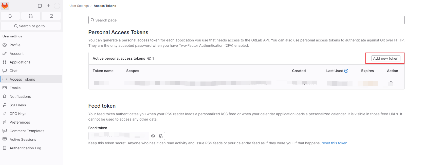
Task: Collapse the left sidebar with the panel icon
Action: click(40, 6)
